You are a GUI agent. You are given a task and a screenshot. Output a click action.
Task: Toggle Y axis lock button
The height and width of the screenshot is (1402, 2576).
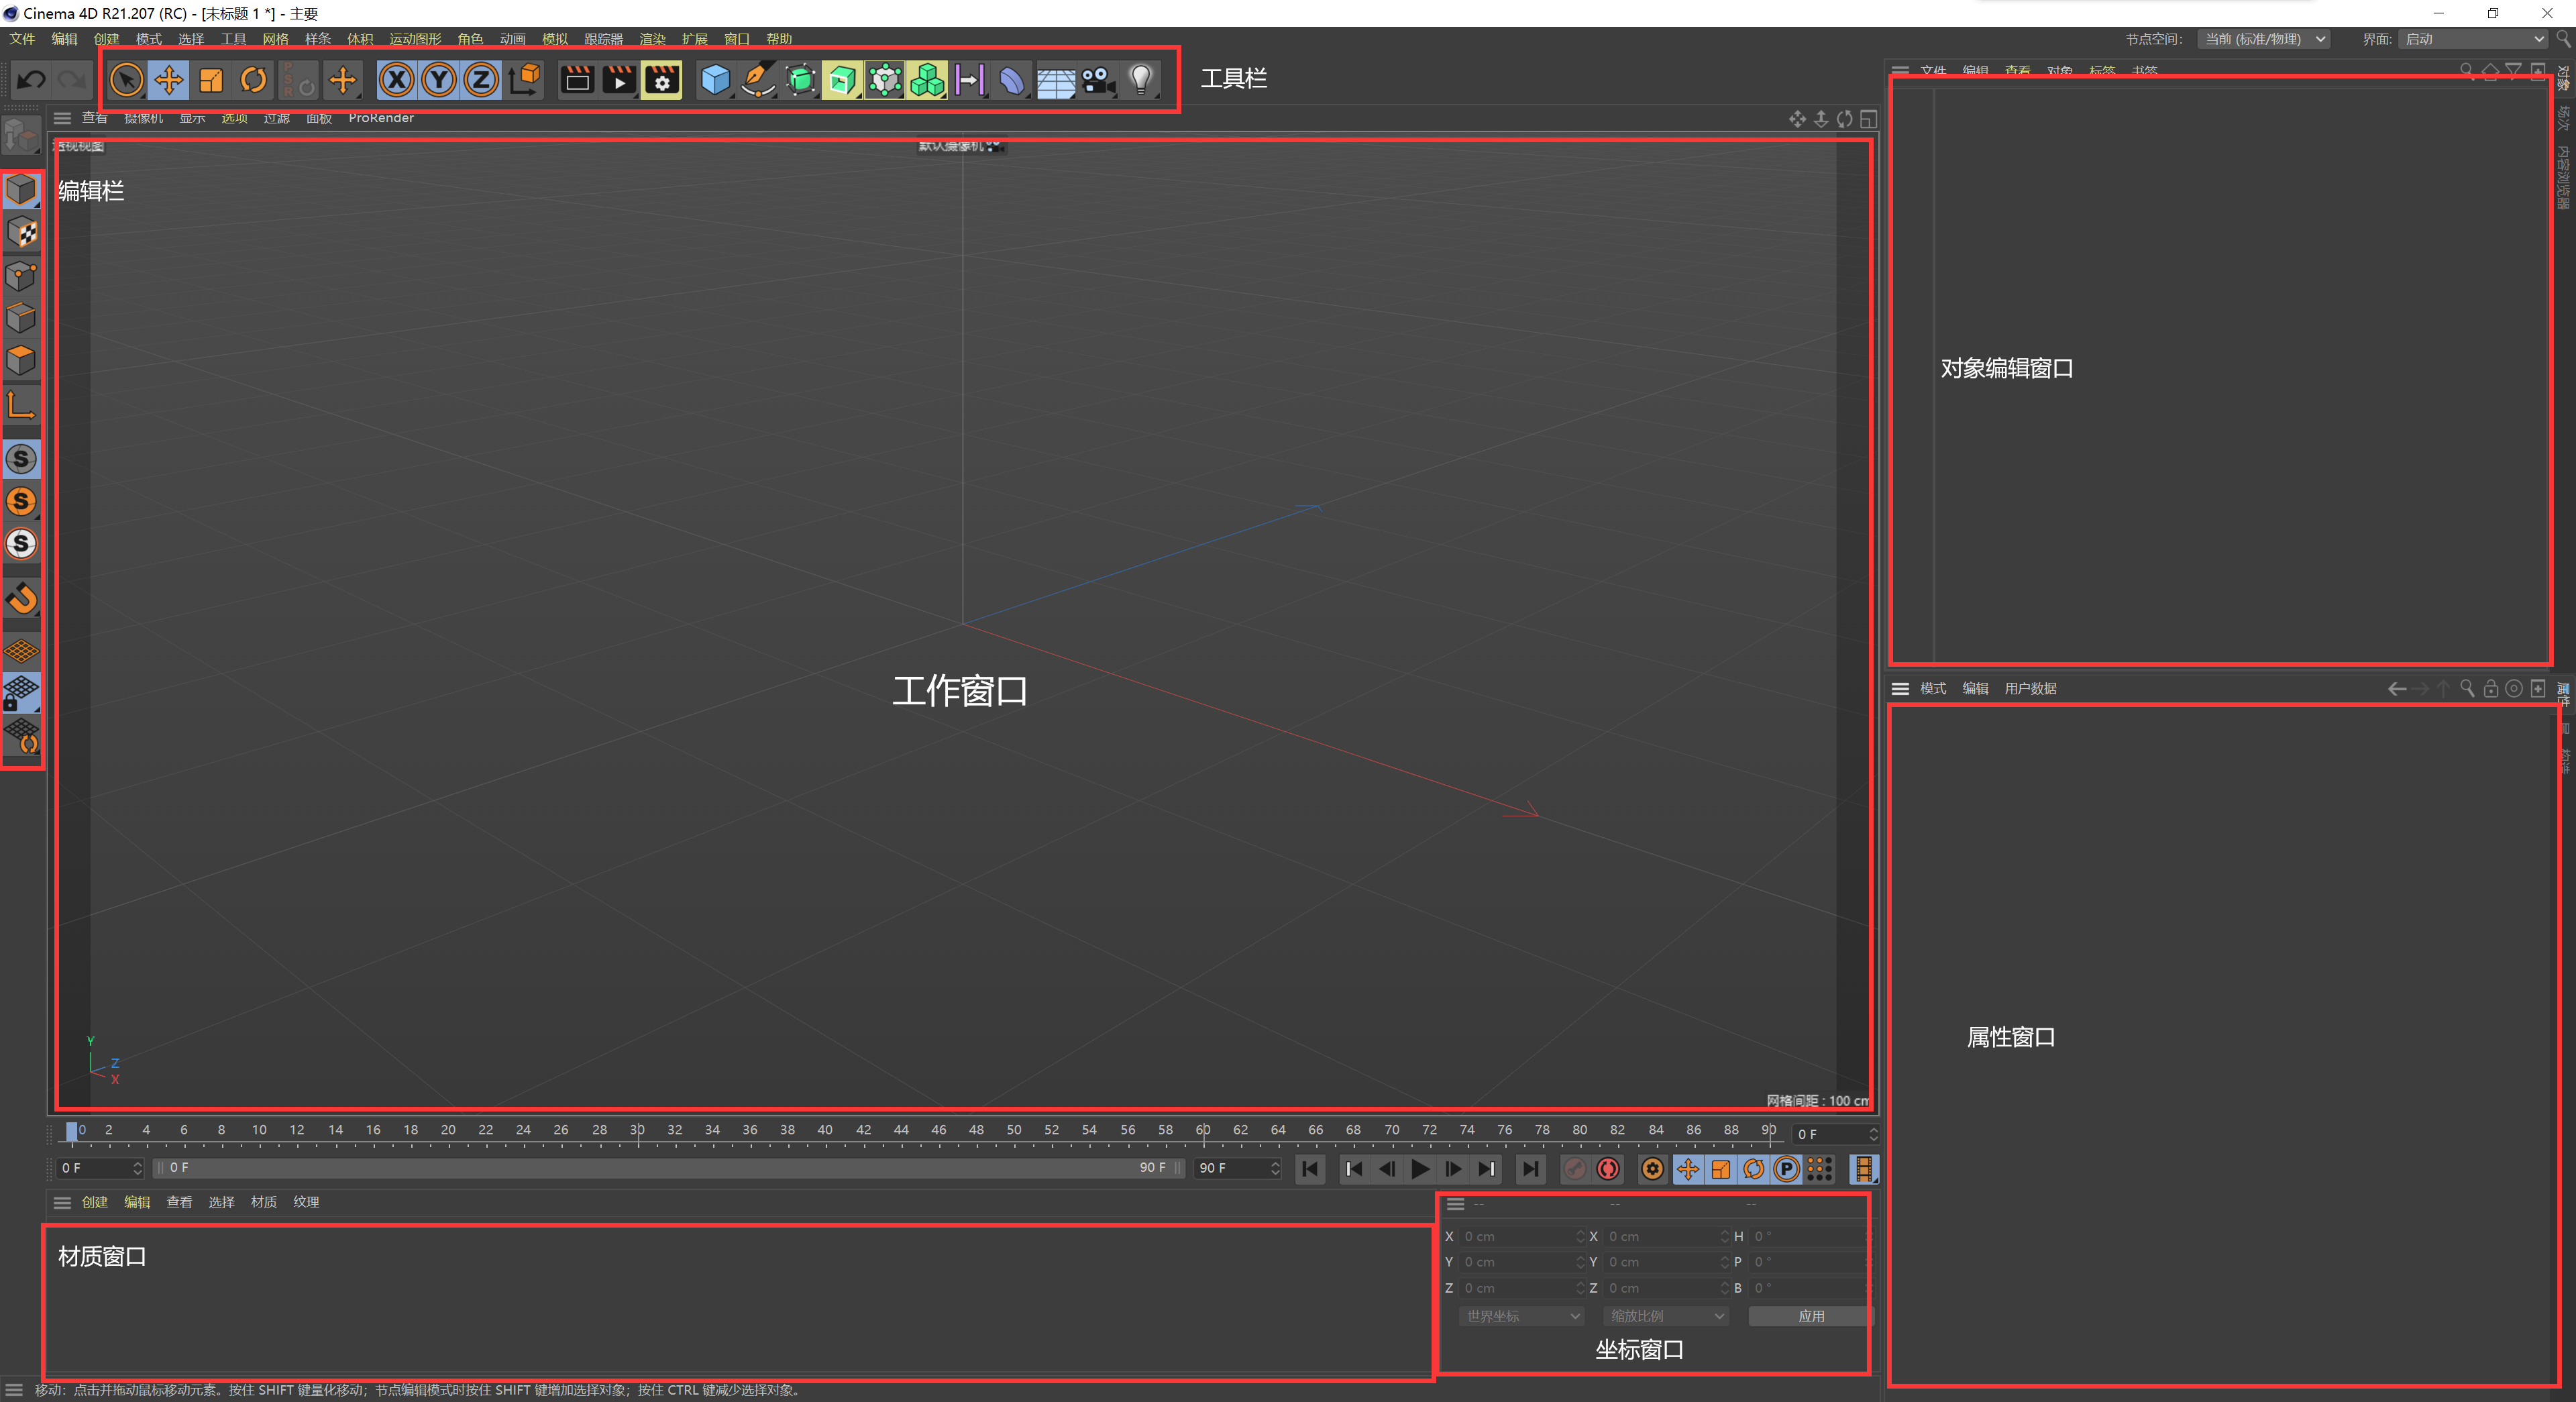click(439, 80)
